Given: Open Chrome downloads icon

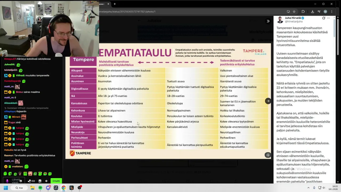Looking at the screenshot, I should click(312, 11).
